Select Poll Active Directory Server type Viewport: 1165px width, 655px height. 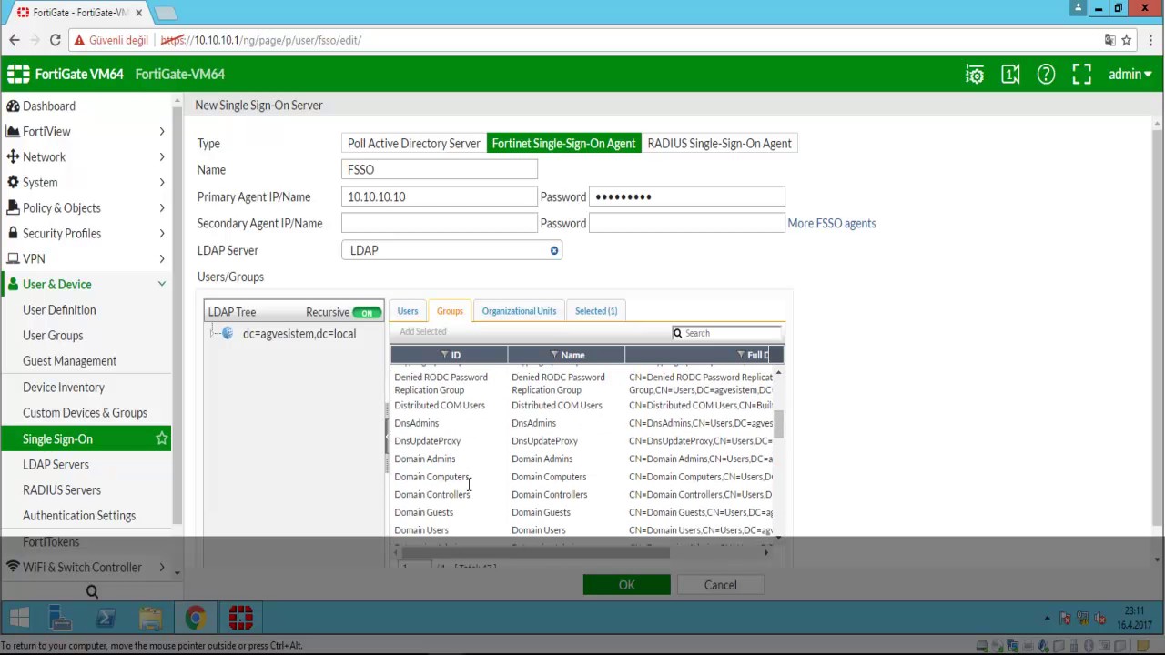pyautogui.click(x=413, y=143)
